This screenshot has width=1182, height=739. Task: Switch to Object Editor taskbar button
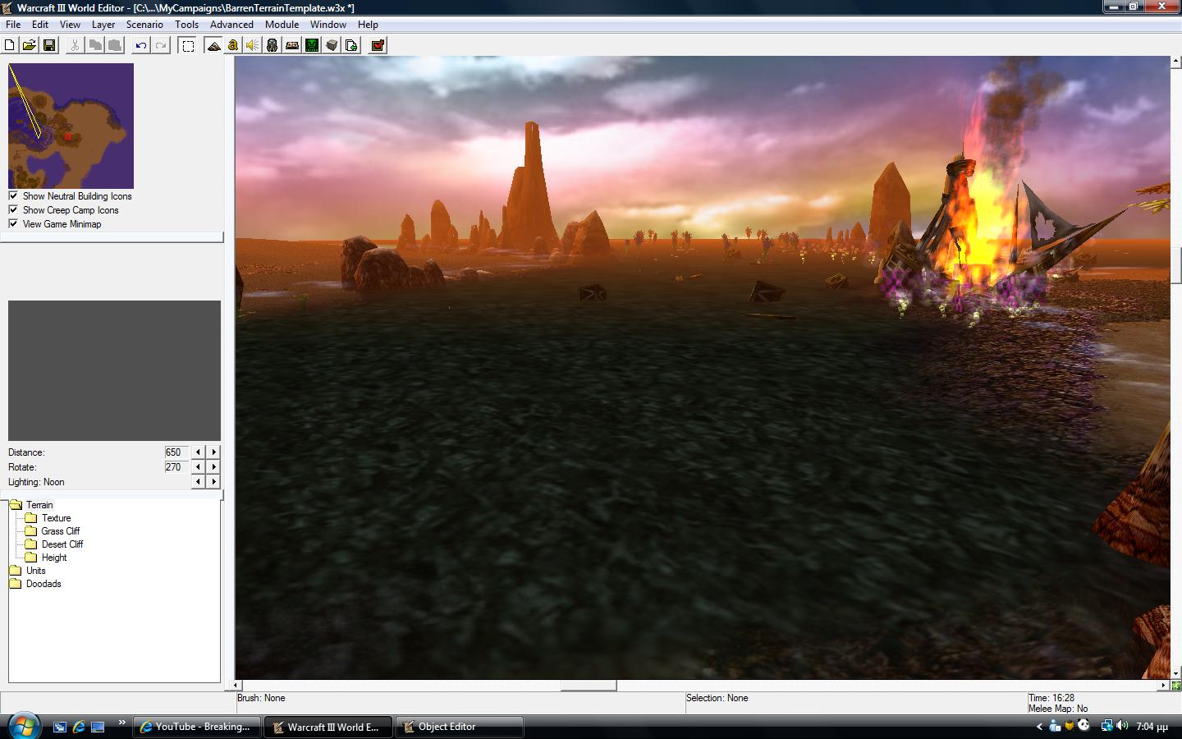pyautogui.click(x=460, y=727)
